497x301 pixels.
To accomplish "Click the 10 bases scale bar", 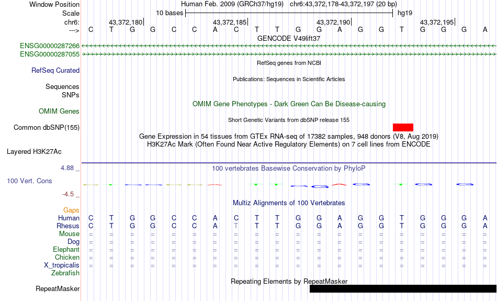I will 289,13.
